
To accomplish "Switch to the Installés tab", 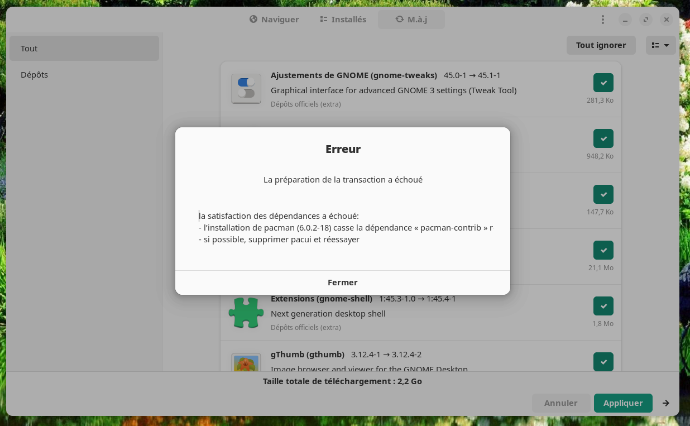I will pyautogui.click(x=343, y=20).
